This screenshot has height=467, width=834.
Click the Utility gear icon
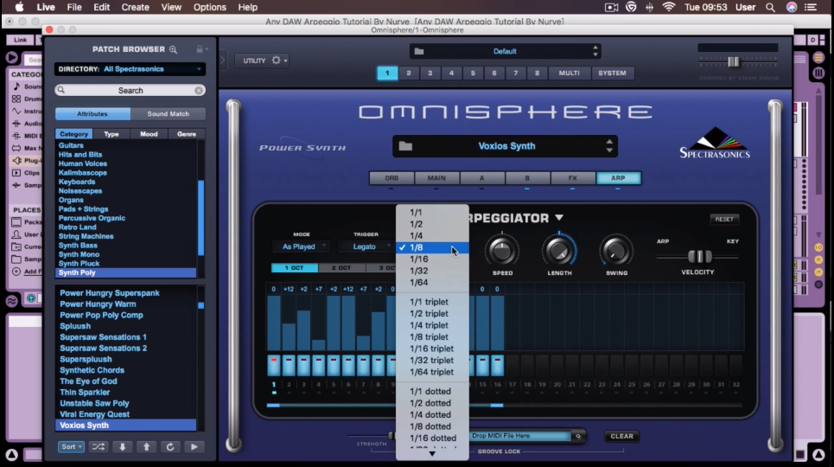[276, 61]
